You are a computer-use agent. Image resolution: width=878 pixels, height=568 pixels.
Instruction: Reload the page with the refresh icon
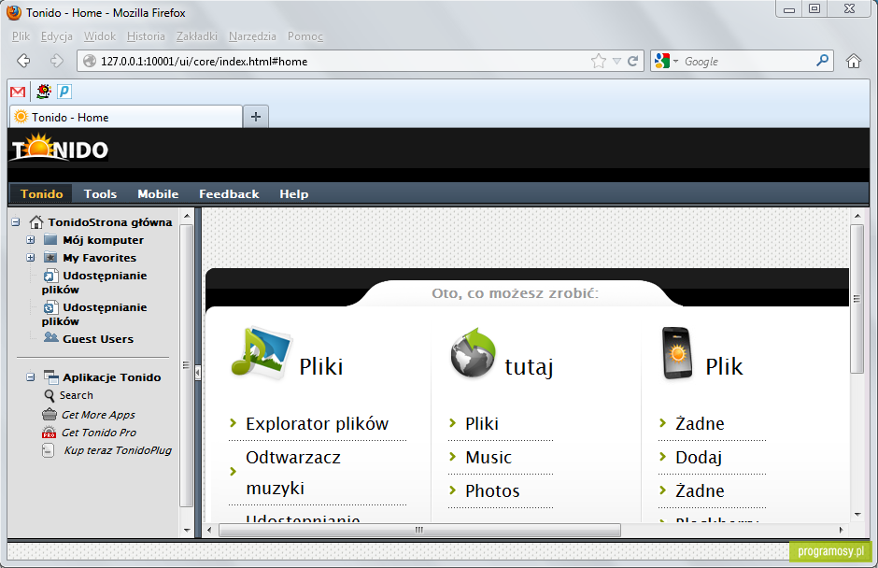pyautogui.click(x=632, y=61)
